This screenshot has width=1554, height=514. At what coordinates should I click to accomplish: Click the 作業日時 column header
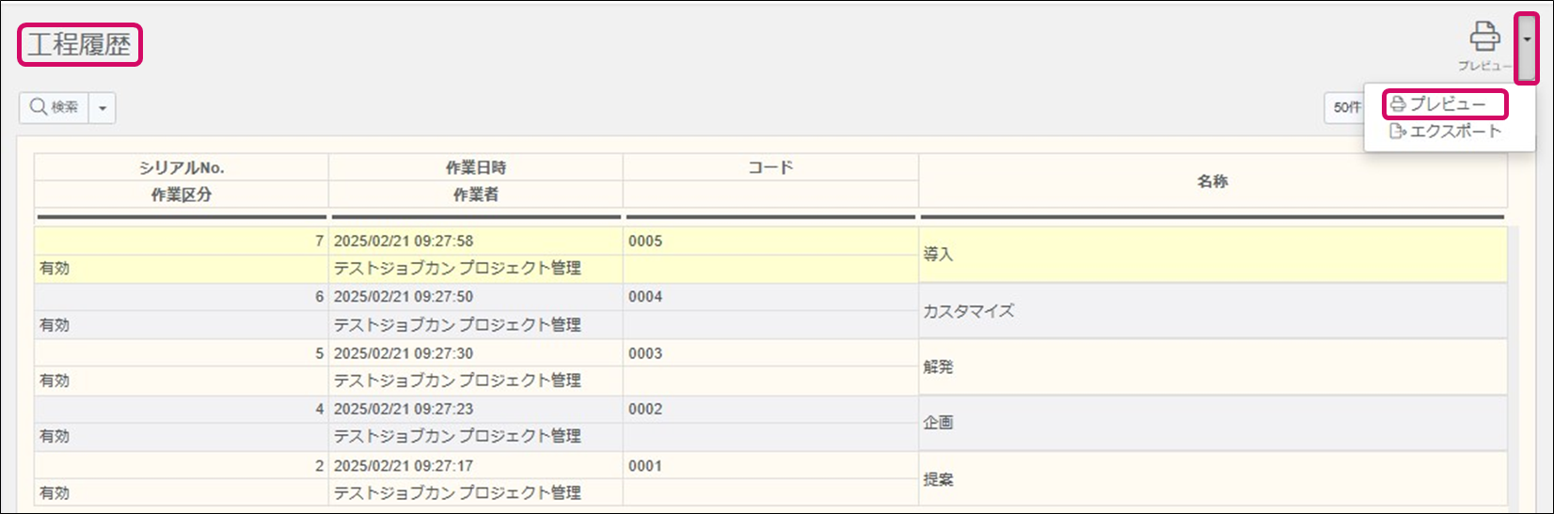click(x=475, y=167)
